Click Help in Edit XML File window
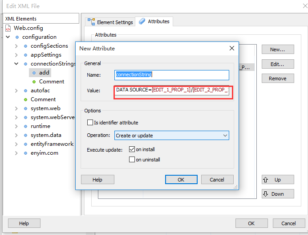The image size is (308, 235). click(24, 223)
